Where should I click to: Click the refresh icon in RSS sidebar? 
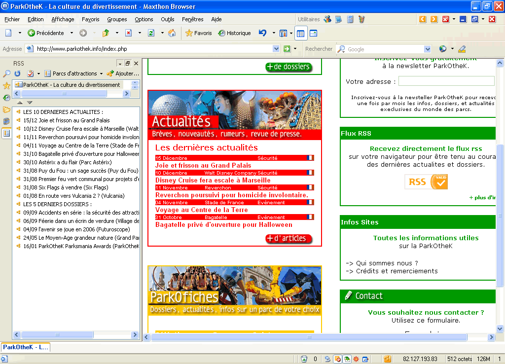17,73
